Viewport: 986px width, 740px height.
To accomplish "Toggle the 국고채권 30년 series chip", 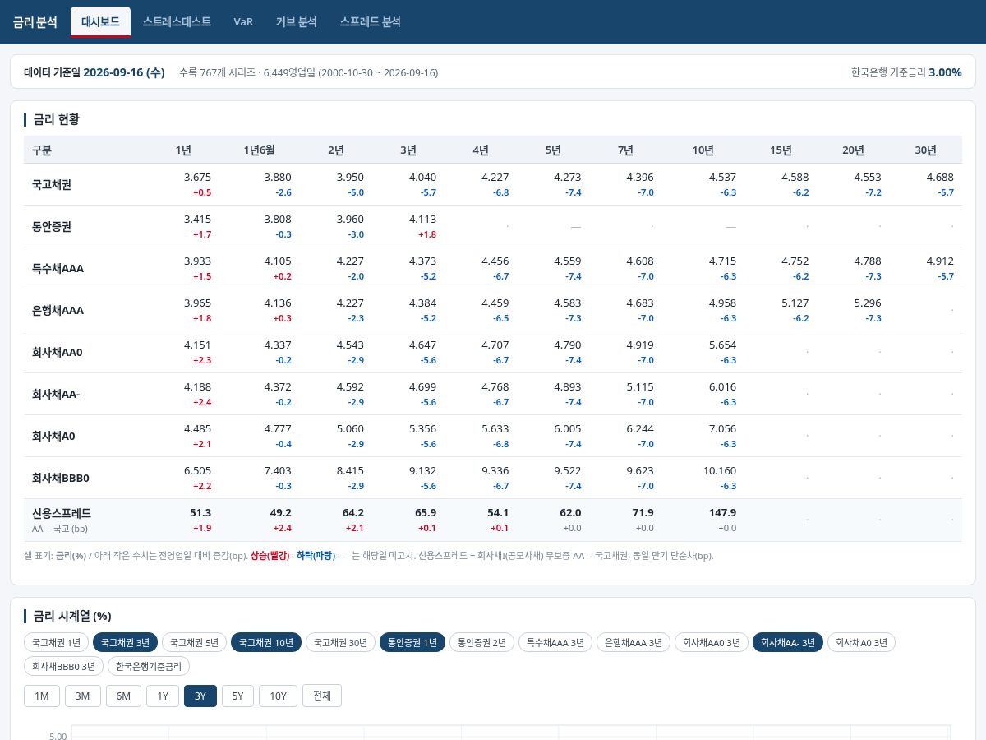I will [341, 642].
